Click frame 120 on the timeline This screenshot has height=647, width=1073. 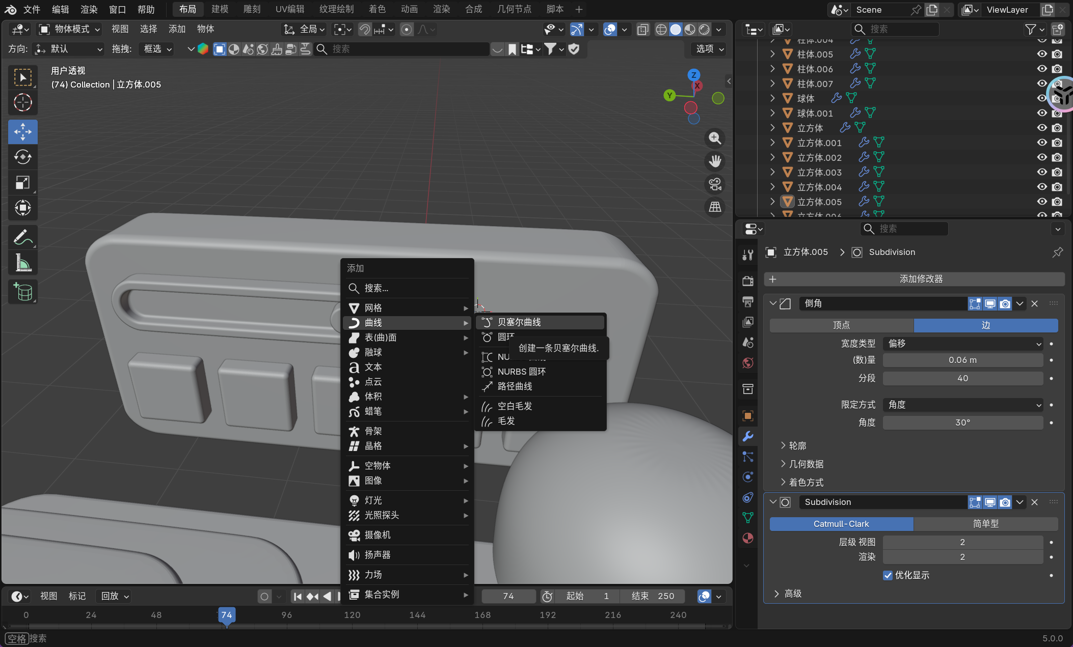coord(352,615)
